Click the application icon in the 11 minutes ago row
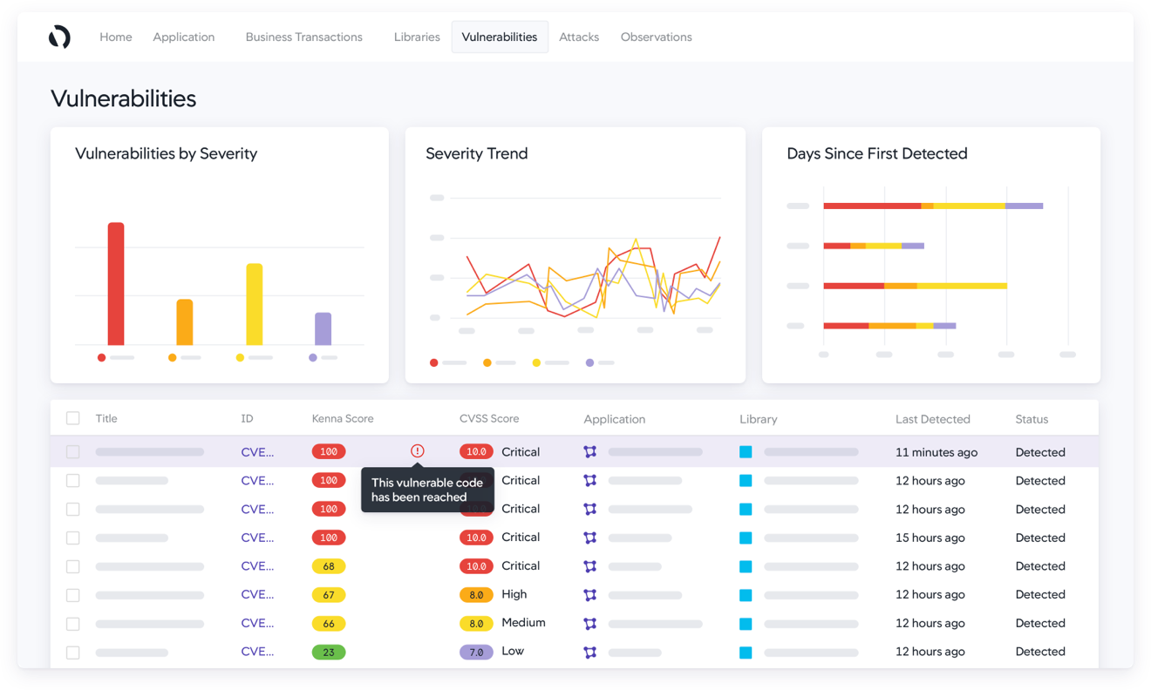1151x690 pixels. (x=590, y=452)
